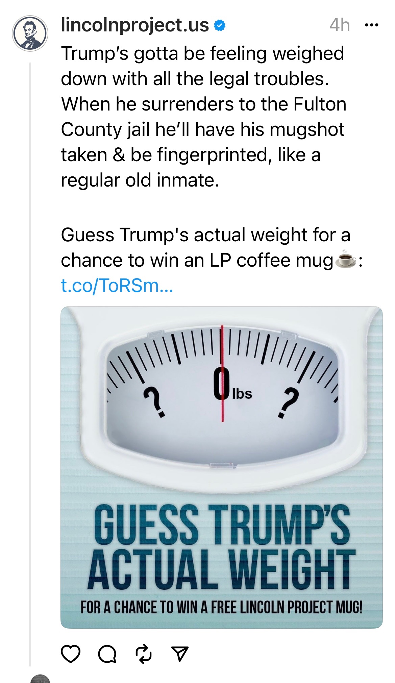
Task: Share the post via paper plane icon
Action: pos(179,654)
